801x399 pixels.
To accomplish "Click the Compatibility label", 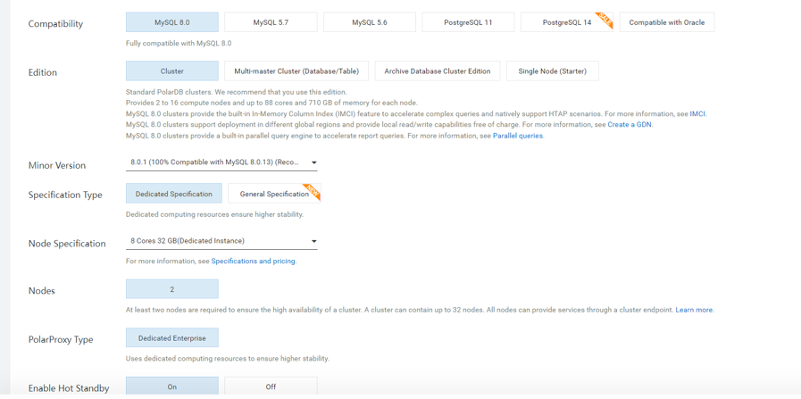I will [x=55, y=24].
